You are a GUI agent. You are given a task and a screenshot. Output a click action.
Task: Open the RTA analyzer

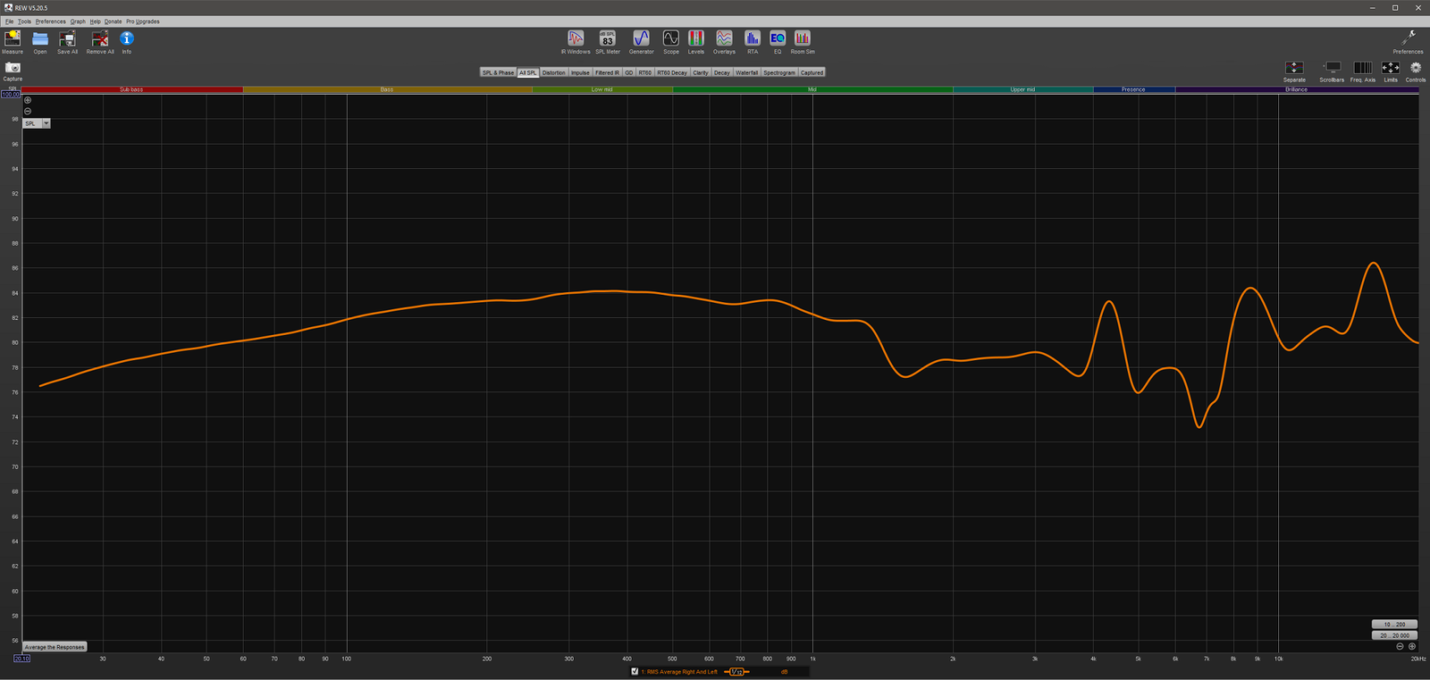pyautogui.click(x=752, y=41)
